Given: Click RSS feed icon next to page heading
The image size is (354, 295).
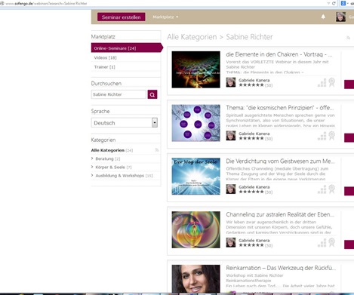Looking at the screenshot, I should point(349,38).
